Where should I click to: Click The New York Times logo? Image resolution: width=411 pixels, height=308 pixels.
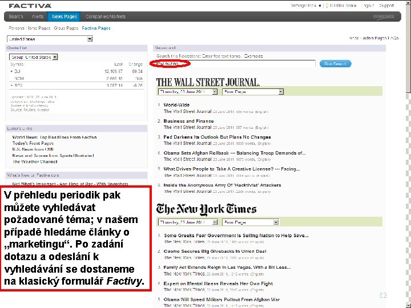[206, 209]
